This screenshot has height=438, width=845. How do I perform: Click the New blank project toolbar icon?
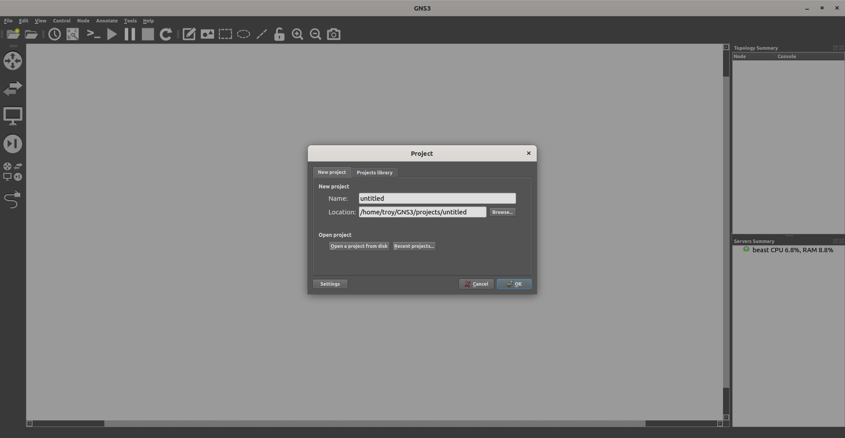coord(13,34)
